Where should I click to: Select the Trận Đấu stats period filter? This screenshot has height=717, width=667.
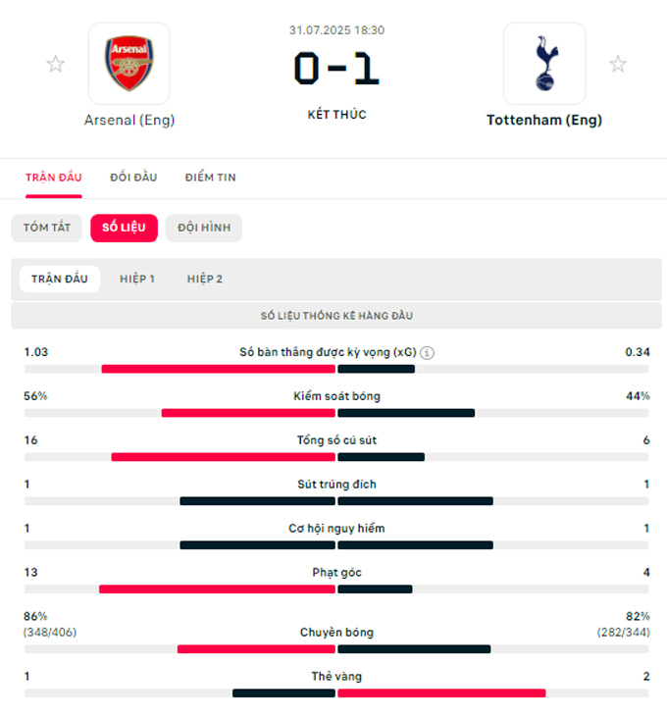pos(60,280)
